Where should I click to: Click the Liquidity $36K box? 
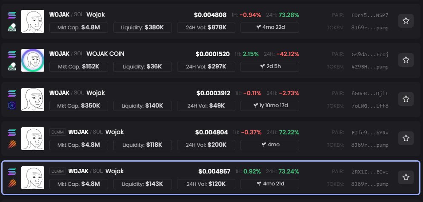click(x=146, y=67)
